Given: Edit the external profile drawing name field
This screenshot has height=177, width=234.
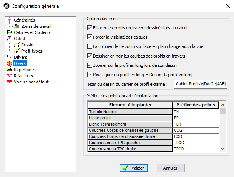Looking at the screenshot, I should 200,84.
